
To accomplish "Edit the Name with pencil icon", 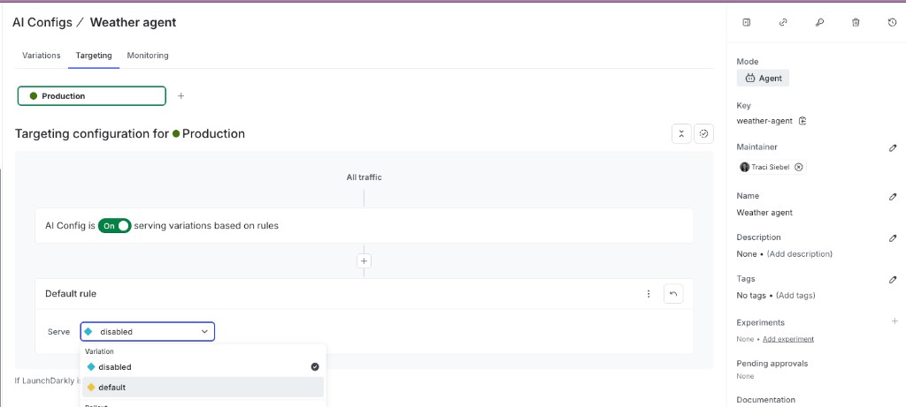I will tap(893, 197).
